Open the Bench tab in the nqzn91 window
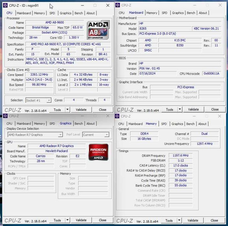The image size is (228, 226). [79, 13]
